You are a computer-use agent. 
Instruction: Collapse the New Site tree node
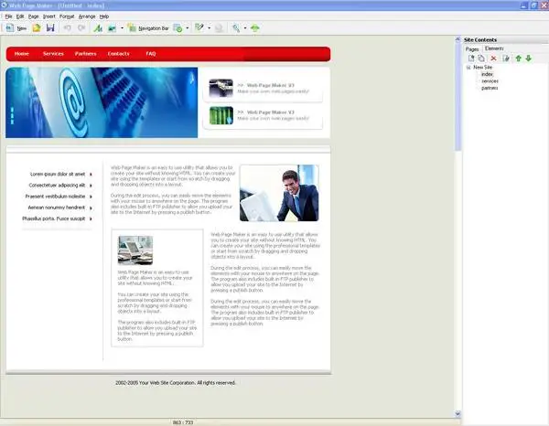468,67
